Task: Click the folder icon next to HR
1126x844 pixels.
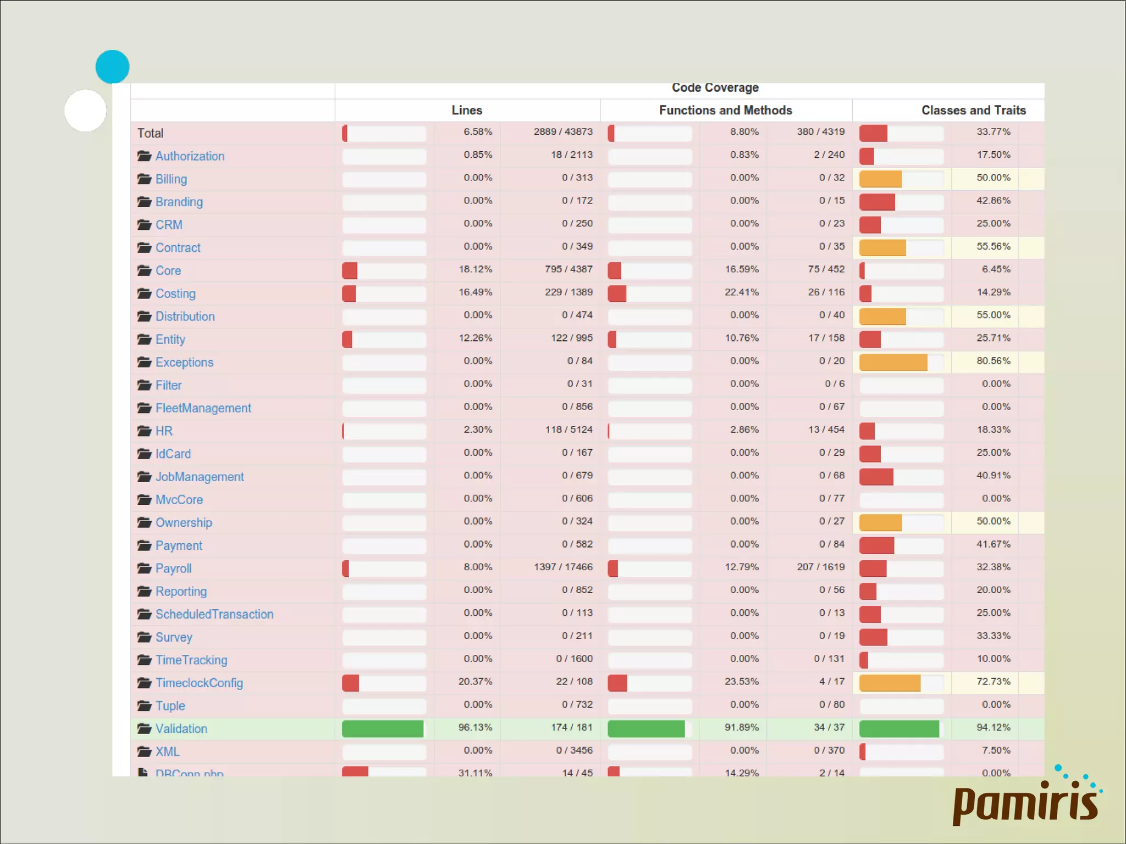Action: click(x=144, y=431)
